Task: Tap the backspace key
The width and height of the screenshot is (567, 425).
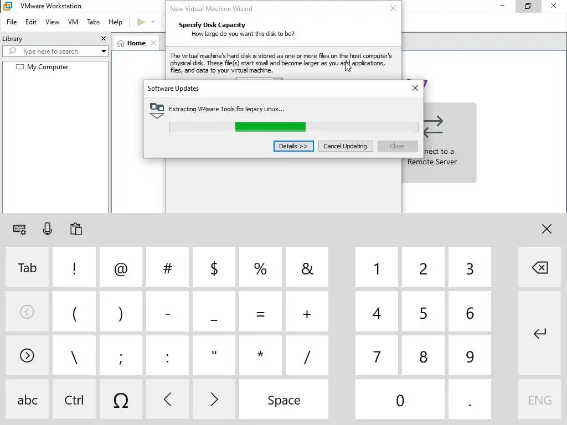Action: 539,267
